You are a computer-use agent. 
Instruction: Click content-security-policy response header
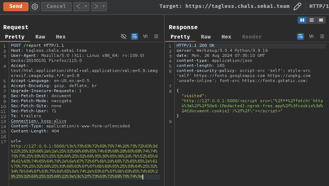click(x=243, y=76)
